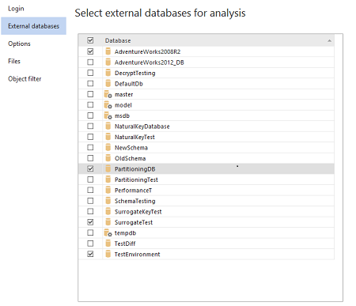Click the PartitioningTest database icon

tap(108, 179)
